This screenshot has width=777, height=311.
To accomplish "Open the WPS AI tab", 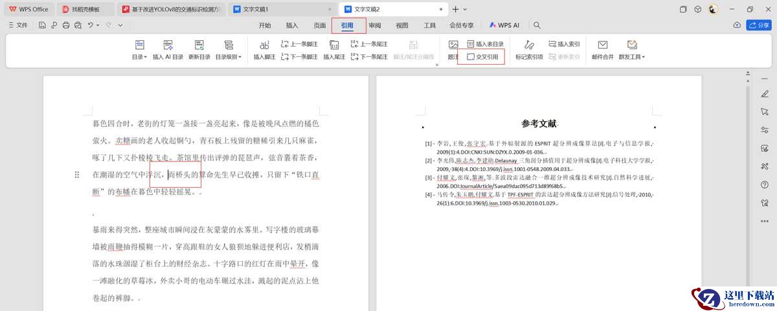I will [x=504, y=25].
